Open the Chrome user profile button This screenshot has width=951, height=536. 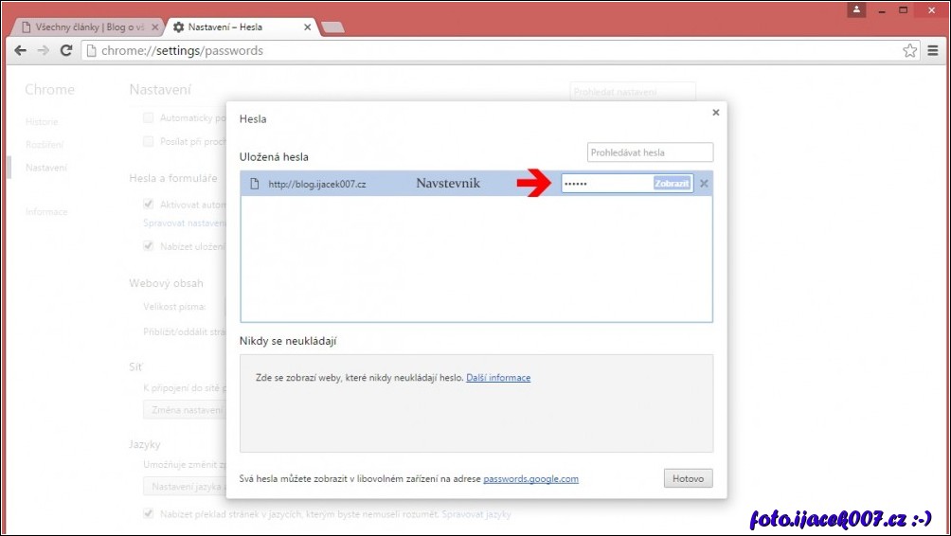click(855, 9)
